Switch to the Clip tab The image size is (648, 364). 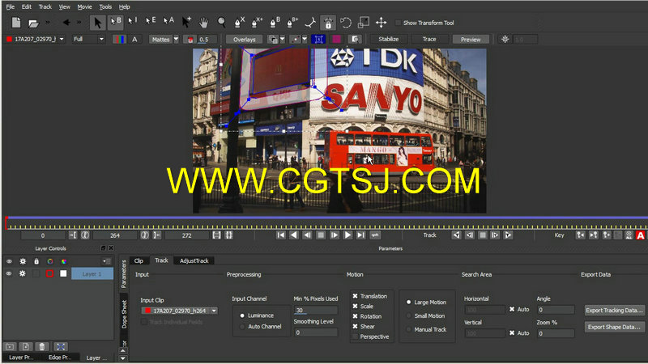139,260
